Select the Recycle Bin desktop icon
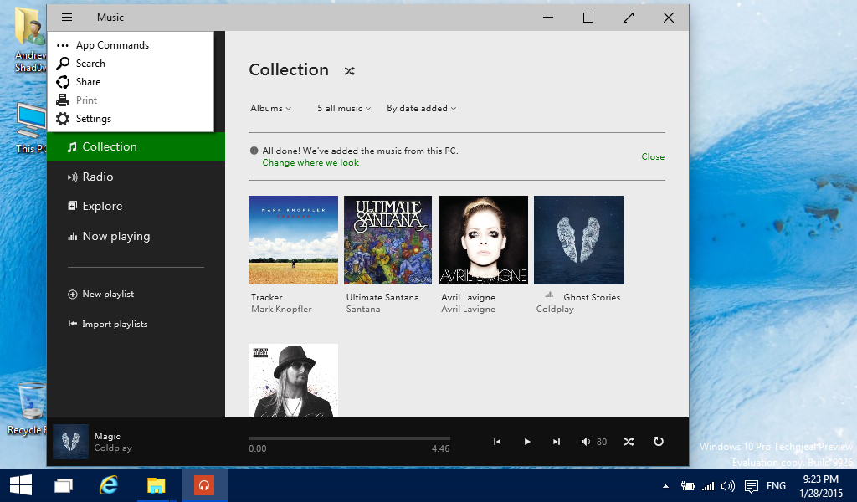 [28, 409]
